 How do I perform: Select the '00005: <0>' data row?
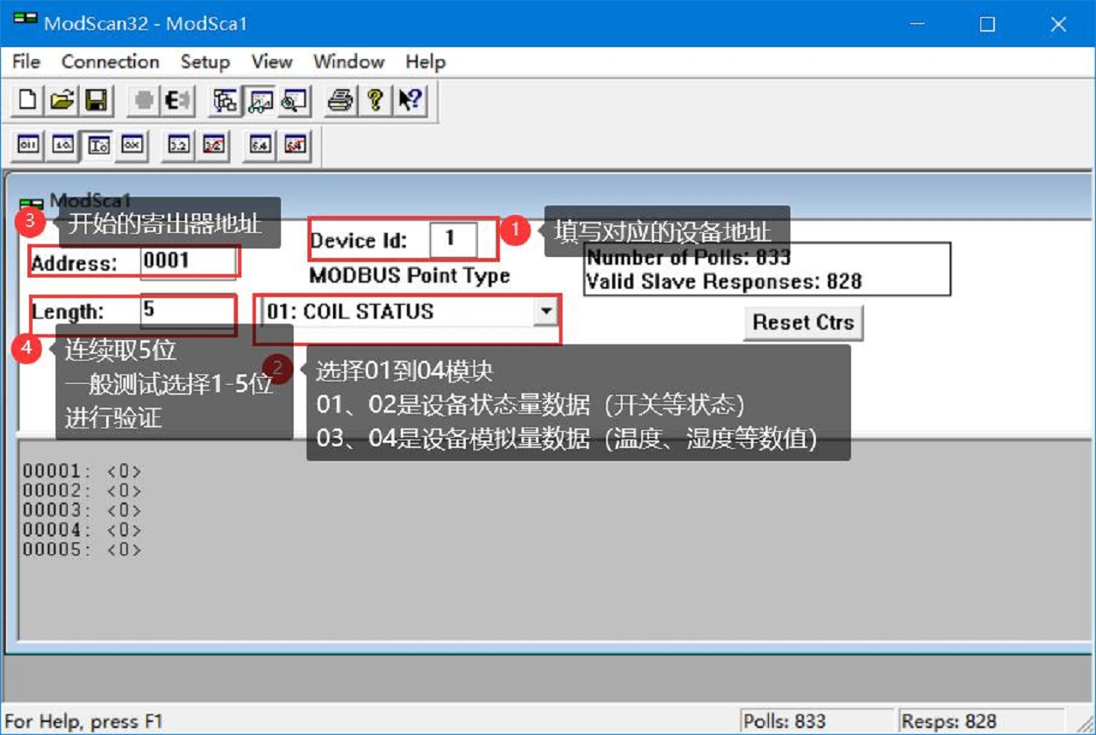82,550
